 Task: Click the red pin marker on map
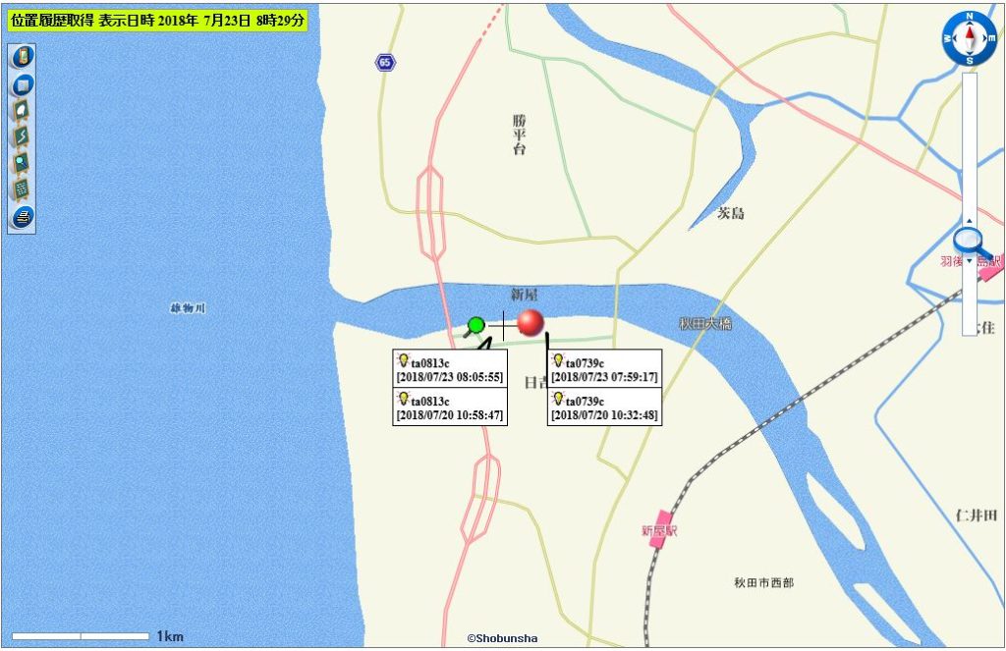(531, 322)
